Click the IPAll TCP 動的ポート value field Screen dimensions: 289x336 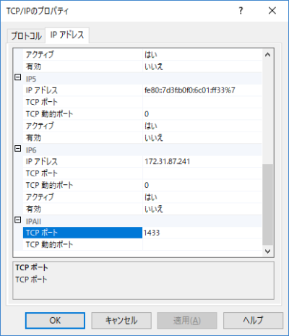pyautogui.click(x=202, y=244)
